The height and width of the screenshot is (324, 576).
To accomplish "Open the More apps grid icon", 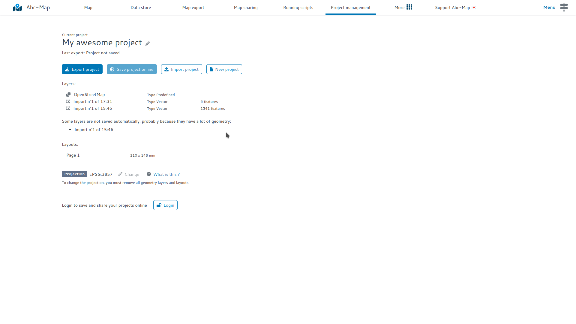I will click(x=409, y=7).
